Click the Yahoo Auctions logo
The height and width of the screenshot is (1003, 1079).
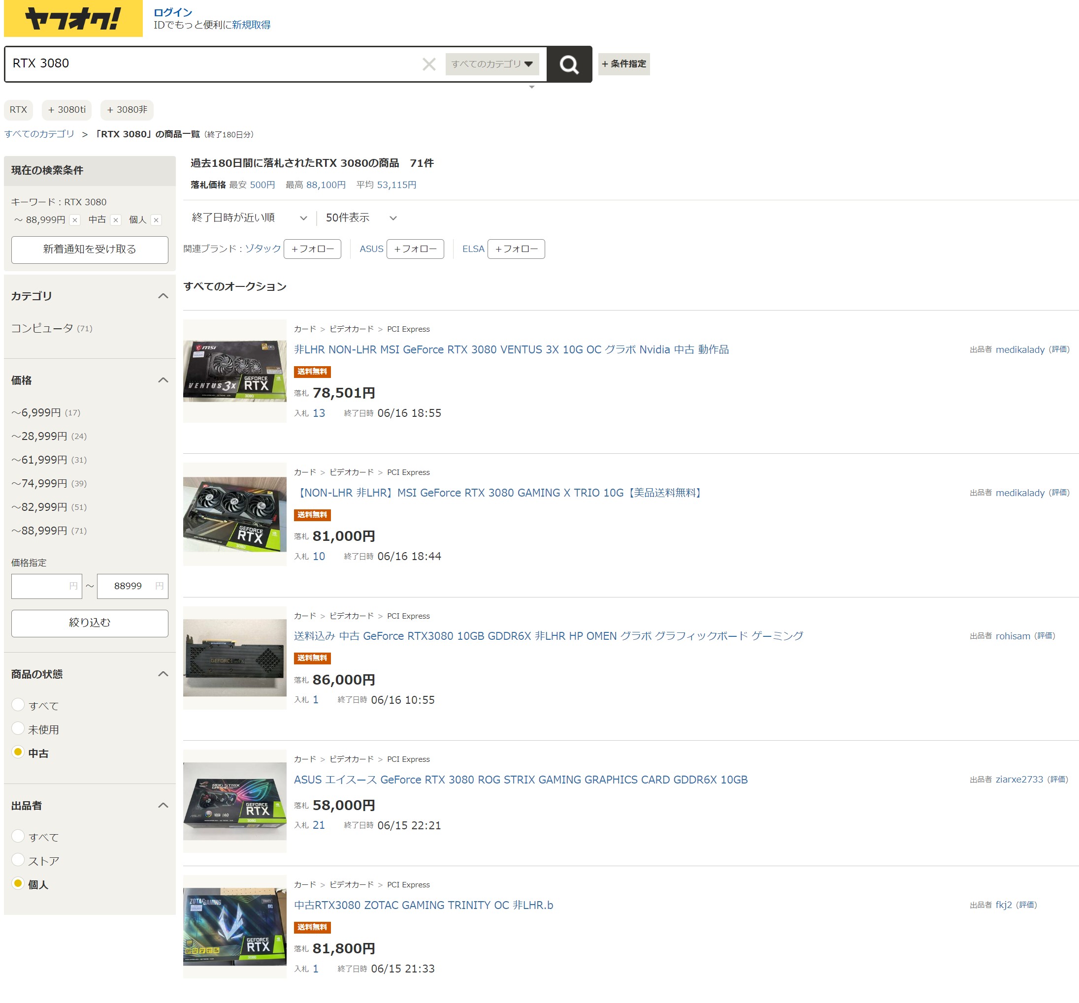[x=73, y=18]
